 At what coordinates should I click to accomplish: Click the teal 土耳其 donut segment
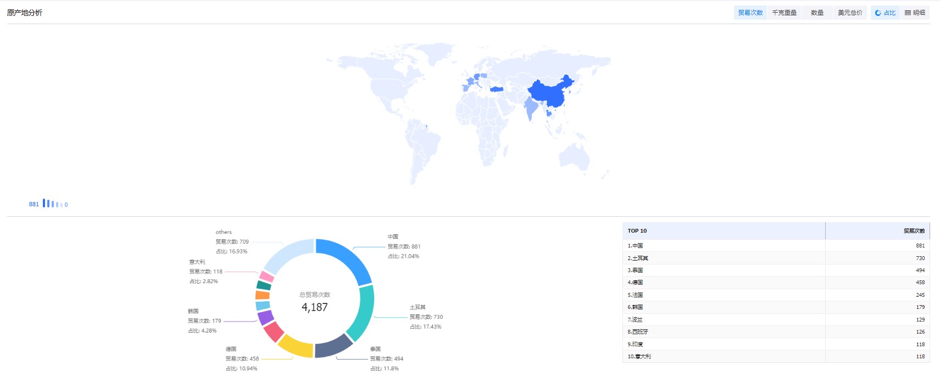point(364,314)
